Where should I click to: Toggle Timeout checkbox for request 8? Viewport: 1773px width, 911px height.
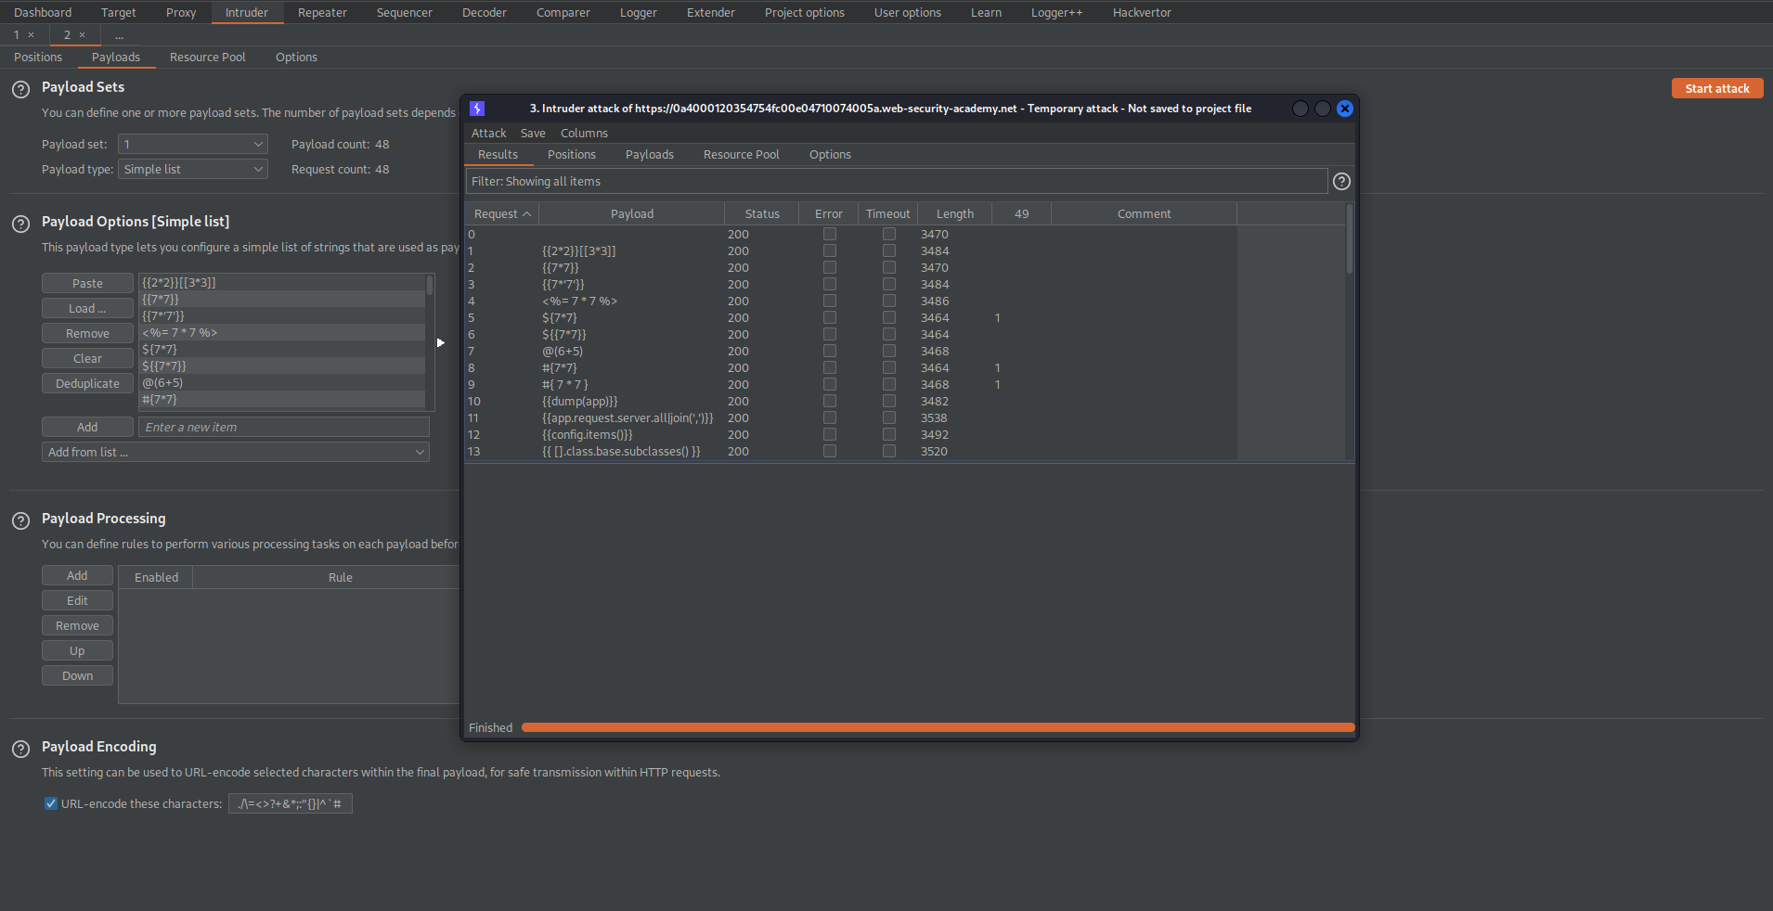(x=889, y=367)
